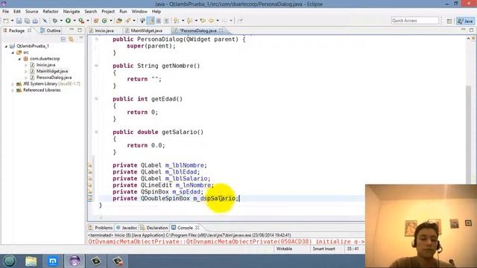The image size is (477, 268).
Task: Open the New Java Class dropdown arrow
Action: click(111, 21)
